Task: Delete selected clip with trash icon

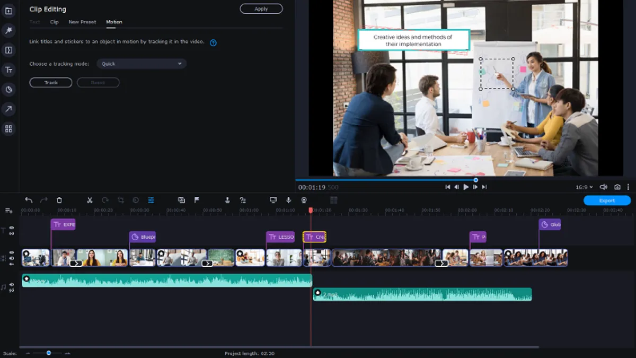Action: pyautogui.click(x=59, y=200)
